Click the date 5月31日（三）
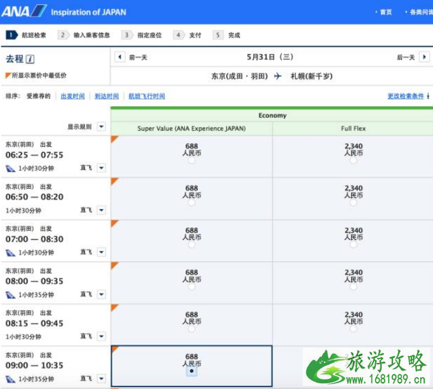 pos(270,57)
